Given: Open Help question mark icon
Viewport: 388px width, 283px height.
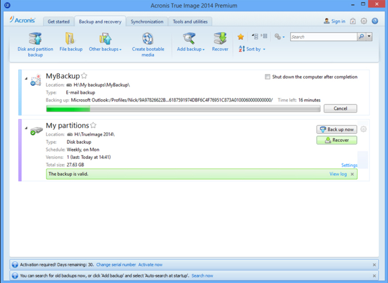Looking at the screenshot, I should (x=375, y=21).
